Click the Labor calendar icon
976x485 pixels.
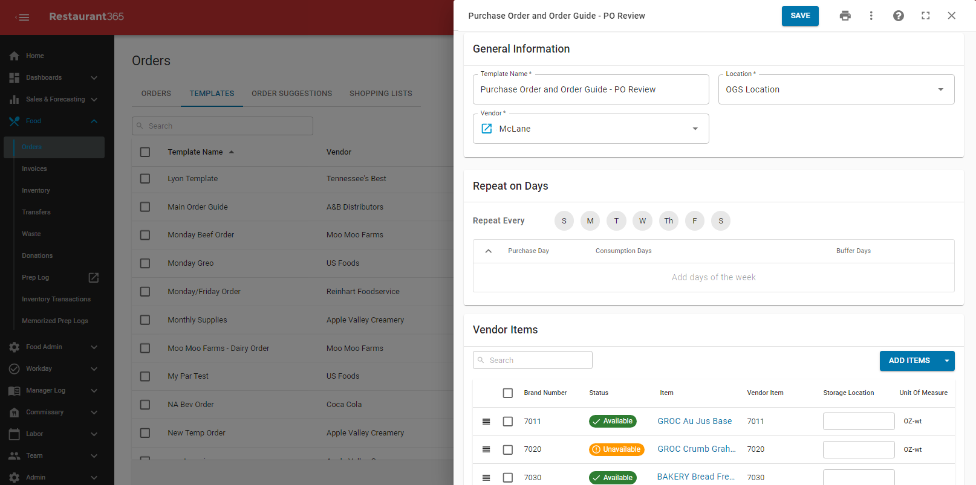point(15,434)
